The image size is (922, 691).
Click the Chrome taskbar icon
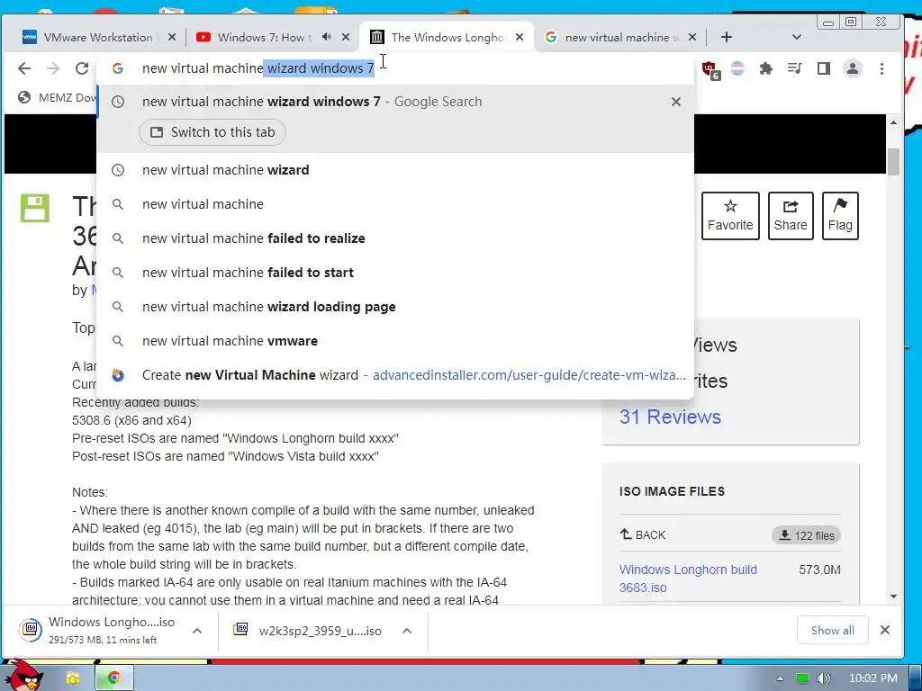click(x=114, y=678)
